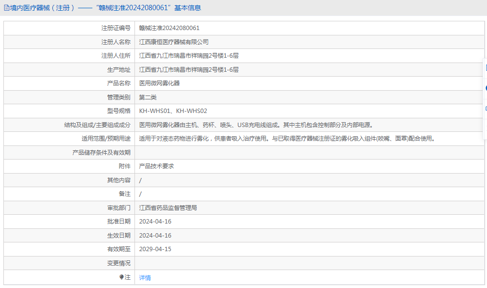Click the header title 境内医疗器械（注册）基本信息
Viewport: 487px width, 288px height.
105,8
